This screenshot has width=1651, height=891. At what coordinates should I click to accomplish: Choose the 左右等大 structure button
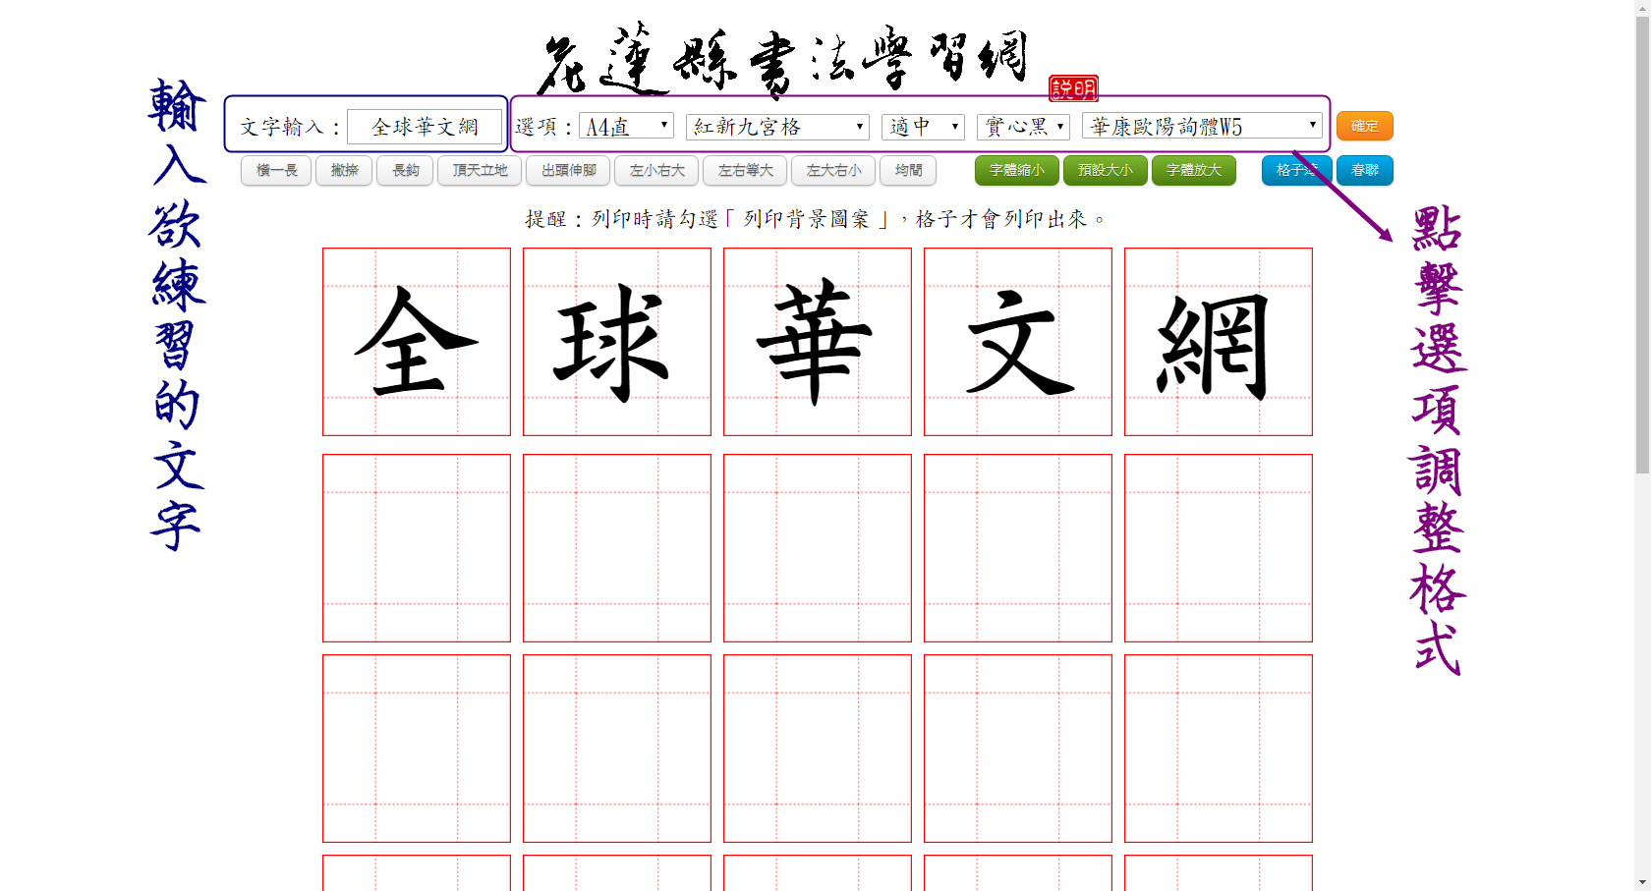coord(744,170)
